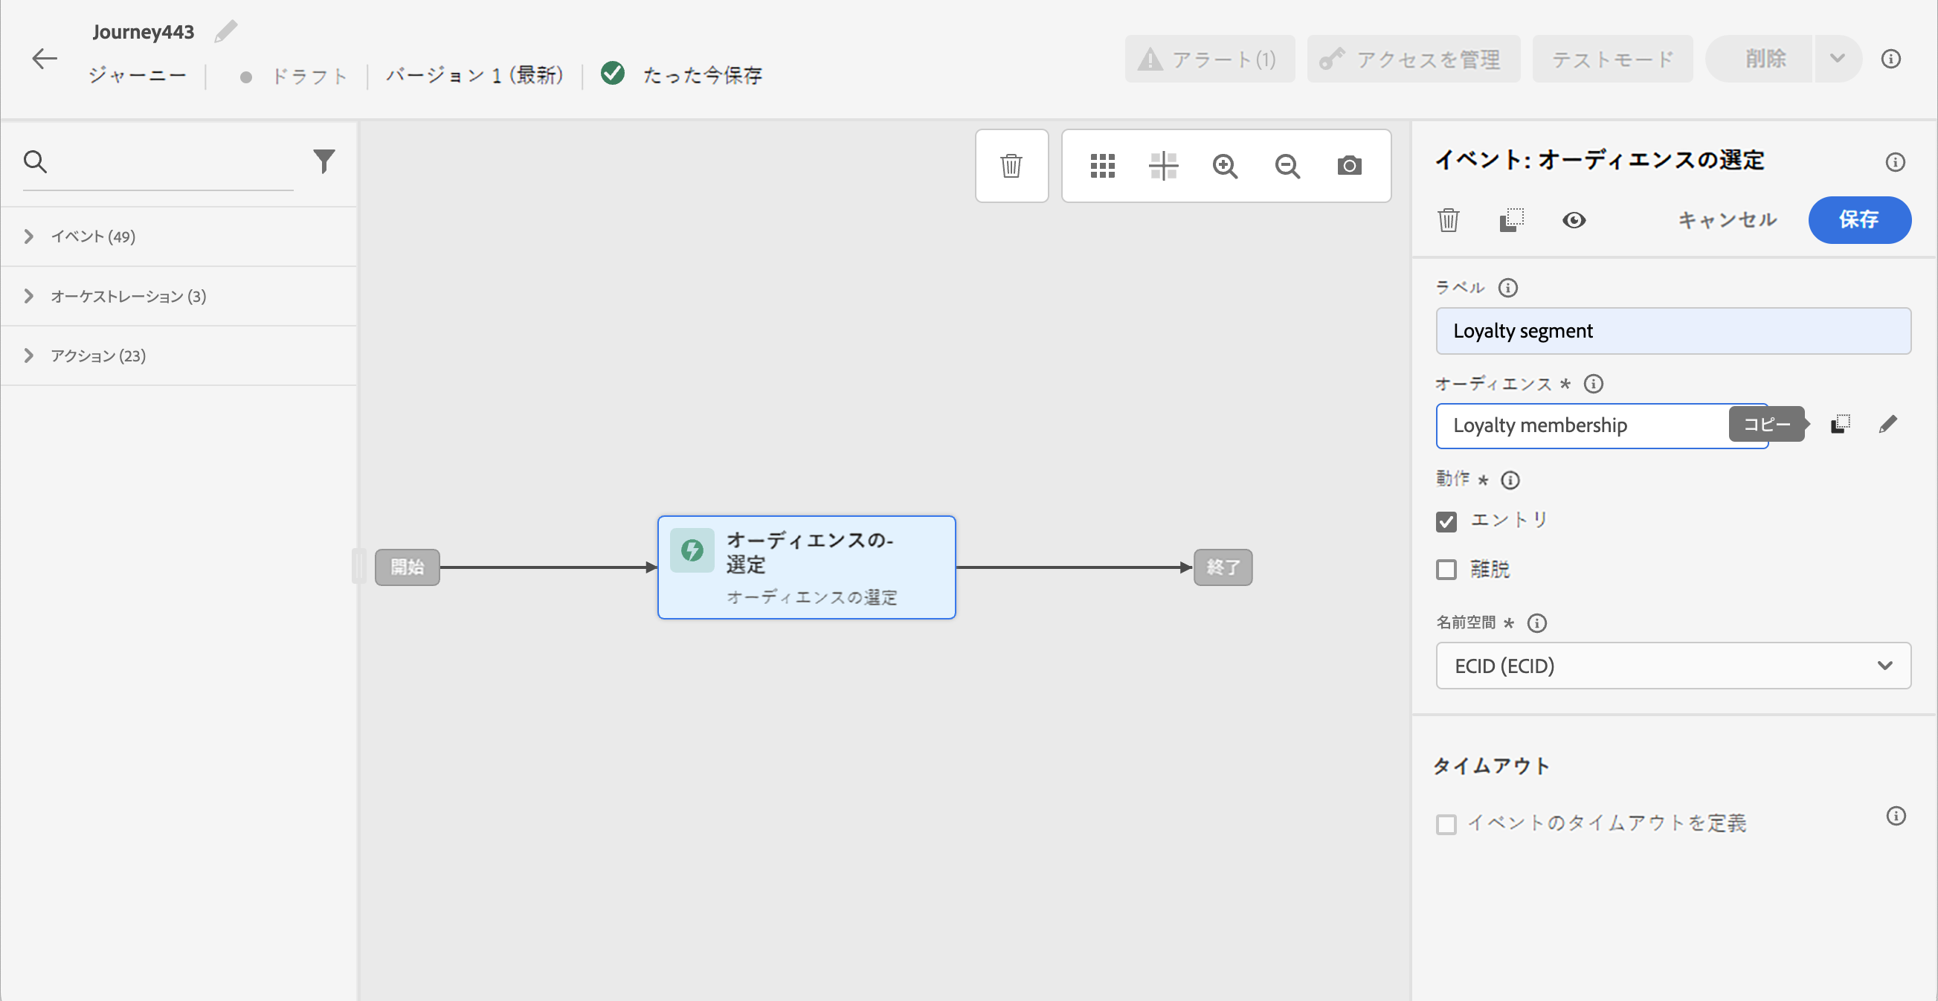Viewport: 1938px width, 1001px height.
Task: Toggle the eye preview icon in the panel
Action: click(x=1573, y=220)
